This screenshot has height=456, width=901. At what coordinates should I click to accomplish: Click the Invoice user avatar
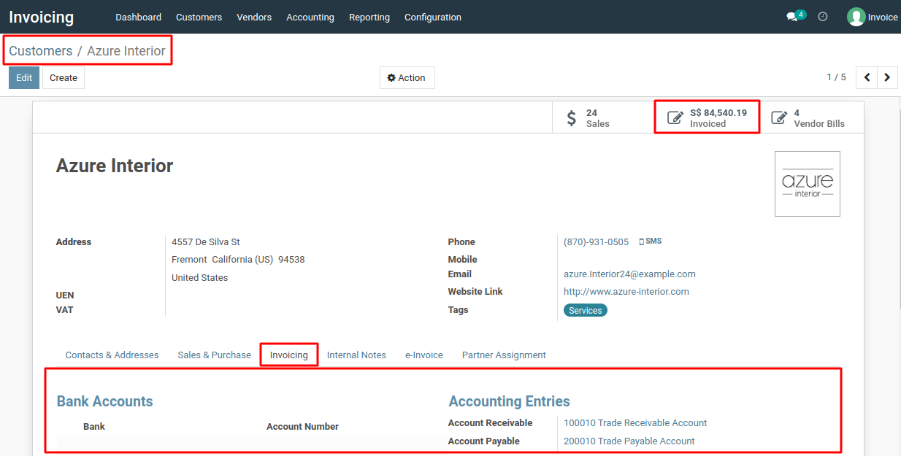coord(856,17)
